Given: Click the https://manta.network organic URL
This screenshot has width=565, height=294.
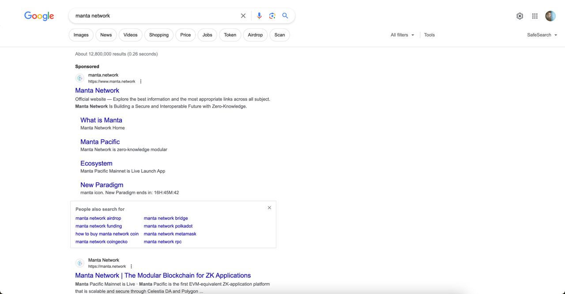Looking at the screenshot, I should click(107, 267).
